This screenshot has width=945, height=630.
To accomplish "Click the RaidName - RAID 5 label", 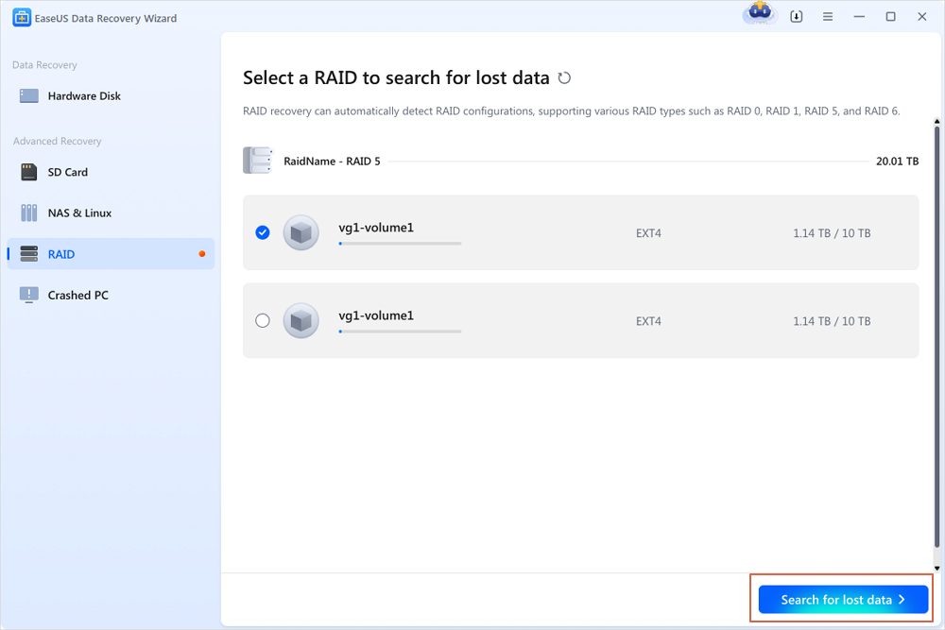I will pos(332,162).
